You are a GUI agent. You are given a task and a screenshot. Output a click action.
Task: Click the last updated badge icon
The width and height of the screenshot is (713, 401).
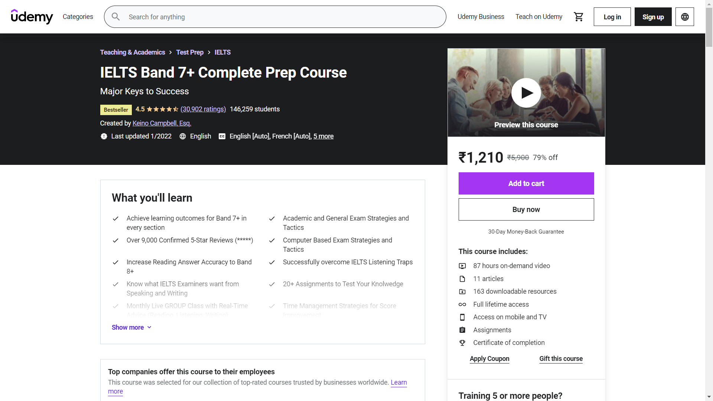point(104,136)
